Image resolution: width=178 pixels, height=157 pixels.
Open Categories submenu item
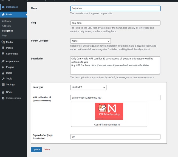pos(7,31)
